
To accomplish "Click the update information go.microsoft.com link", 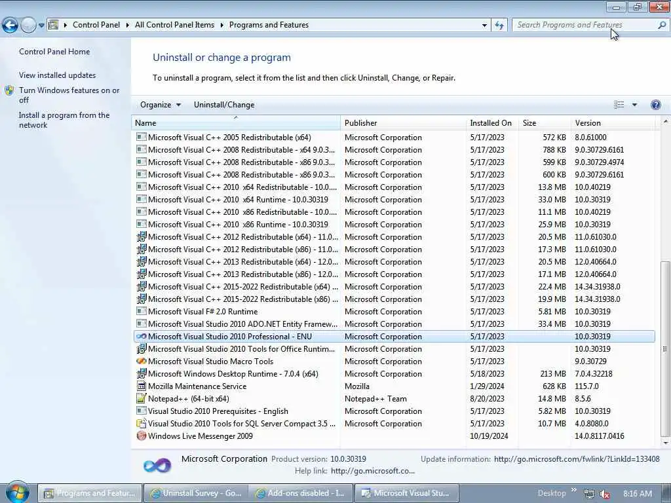I will coord(577,459).
